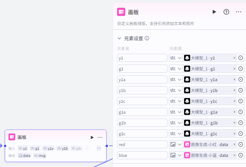Screen dimensions: 246x167
Task: Remove the 大模型_1 · y1c reference
Action: 234,101
